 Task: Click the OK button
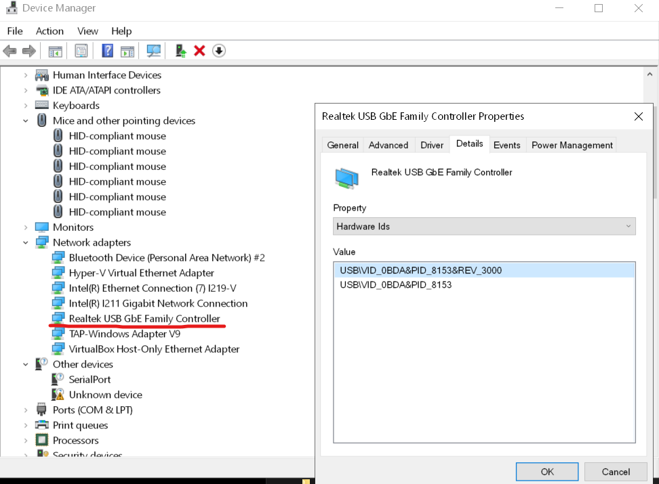tap(546, 472)
